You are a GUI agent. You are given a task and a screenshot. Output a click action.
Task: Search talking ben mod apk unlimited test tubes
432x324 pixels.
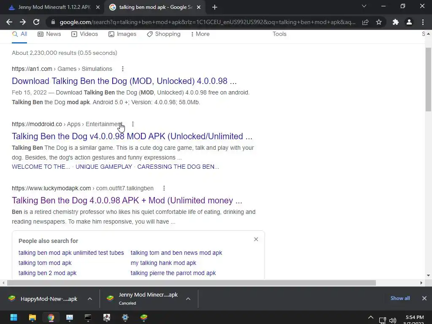pos(71,253)
